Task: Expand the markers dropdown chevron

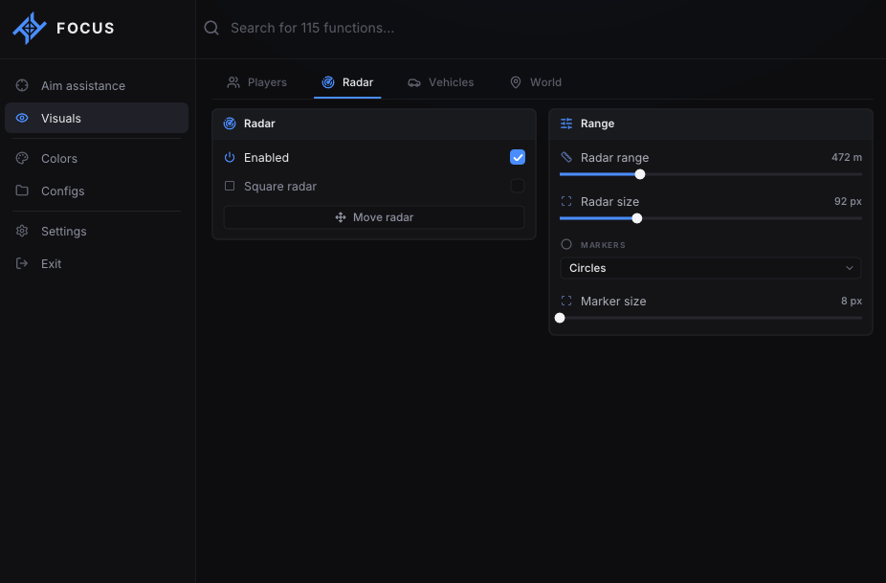Action: pos(850,268)
